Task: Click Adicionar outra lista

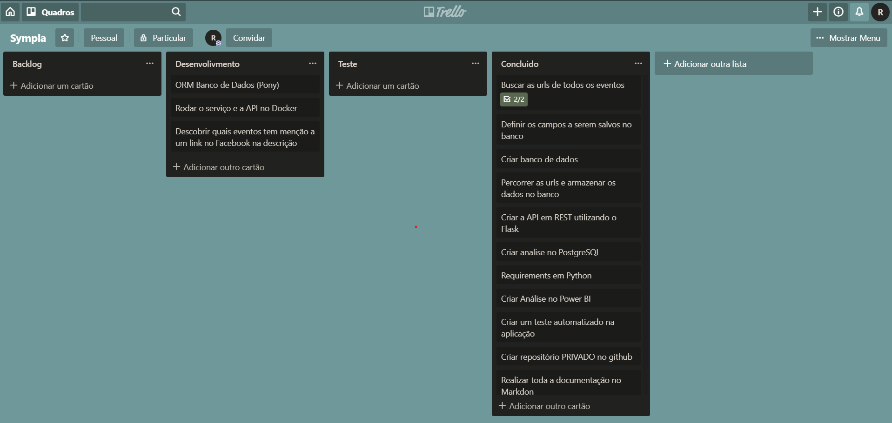Action: point(734,64)
